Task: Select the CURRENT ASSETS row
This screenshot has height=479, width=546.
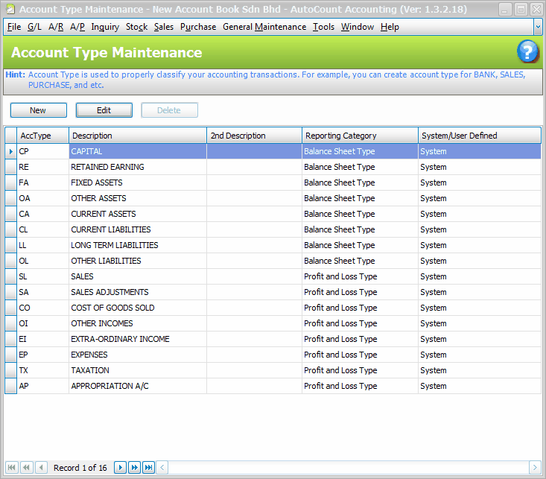Action: pyautogui.click(x=137, y=214)
